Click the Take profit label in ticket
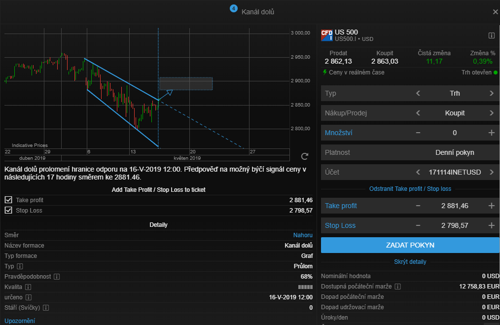Image resolution: width=500 pixels, height=325 pixels. tap(341, 206)
